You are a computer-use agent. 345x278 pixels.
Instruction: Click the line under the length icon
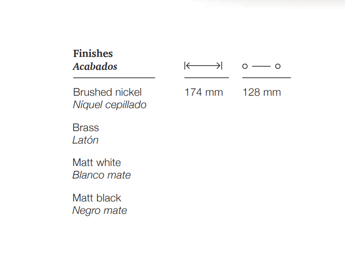pos(206,78)
